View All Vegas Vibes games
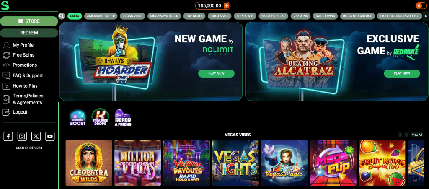Viewport: 429px width, 189px height. pyautogui.click(x=417, y=135)
